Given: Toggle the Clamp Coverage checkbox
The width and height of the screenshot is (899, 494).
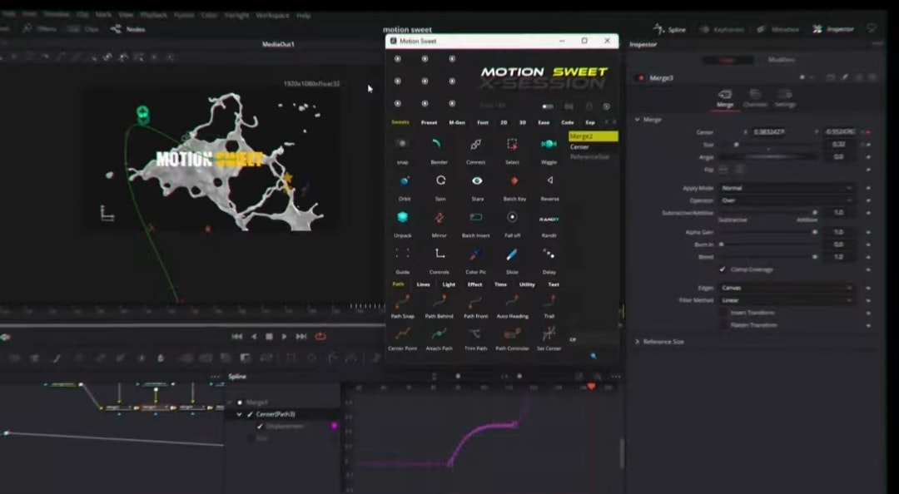Looking at the screenshot, I should click(723, 269).
